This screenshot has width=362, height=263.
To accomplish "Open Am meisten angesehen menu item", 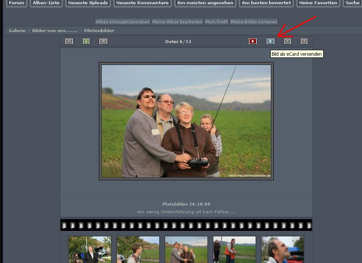I will (x=205, y=3).
